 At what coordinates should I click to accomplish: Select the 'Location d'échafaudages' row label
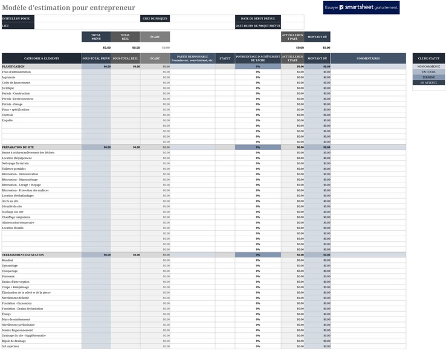[18, 196]
